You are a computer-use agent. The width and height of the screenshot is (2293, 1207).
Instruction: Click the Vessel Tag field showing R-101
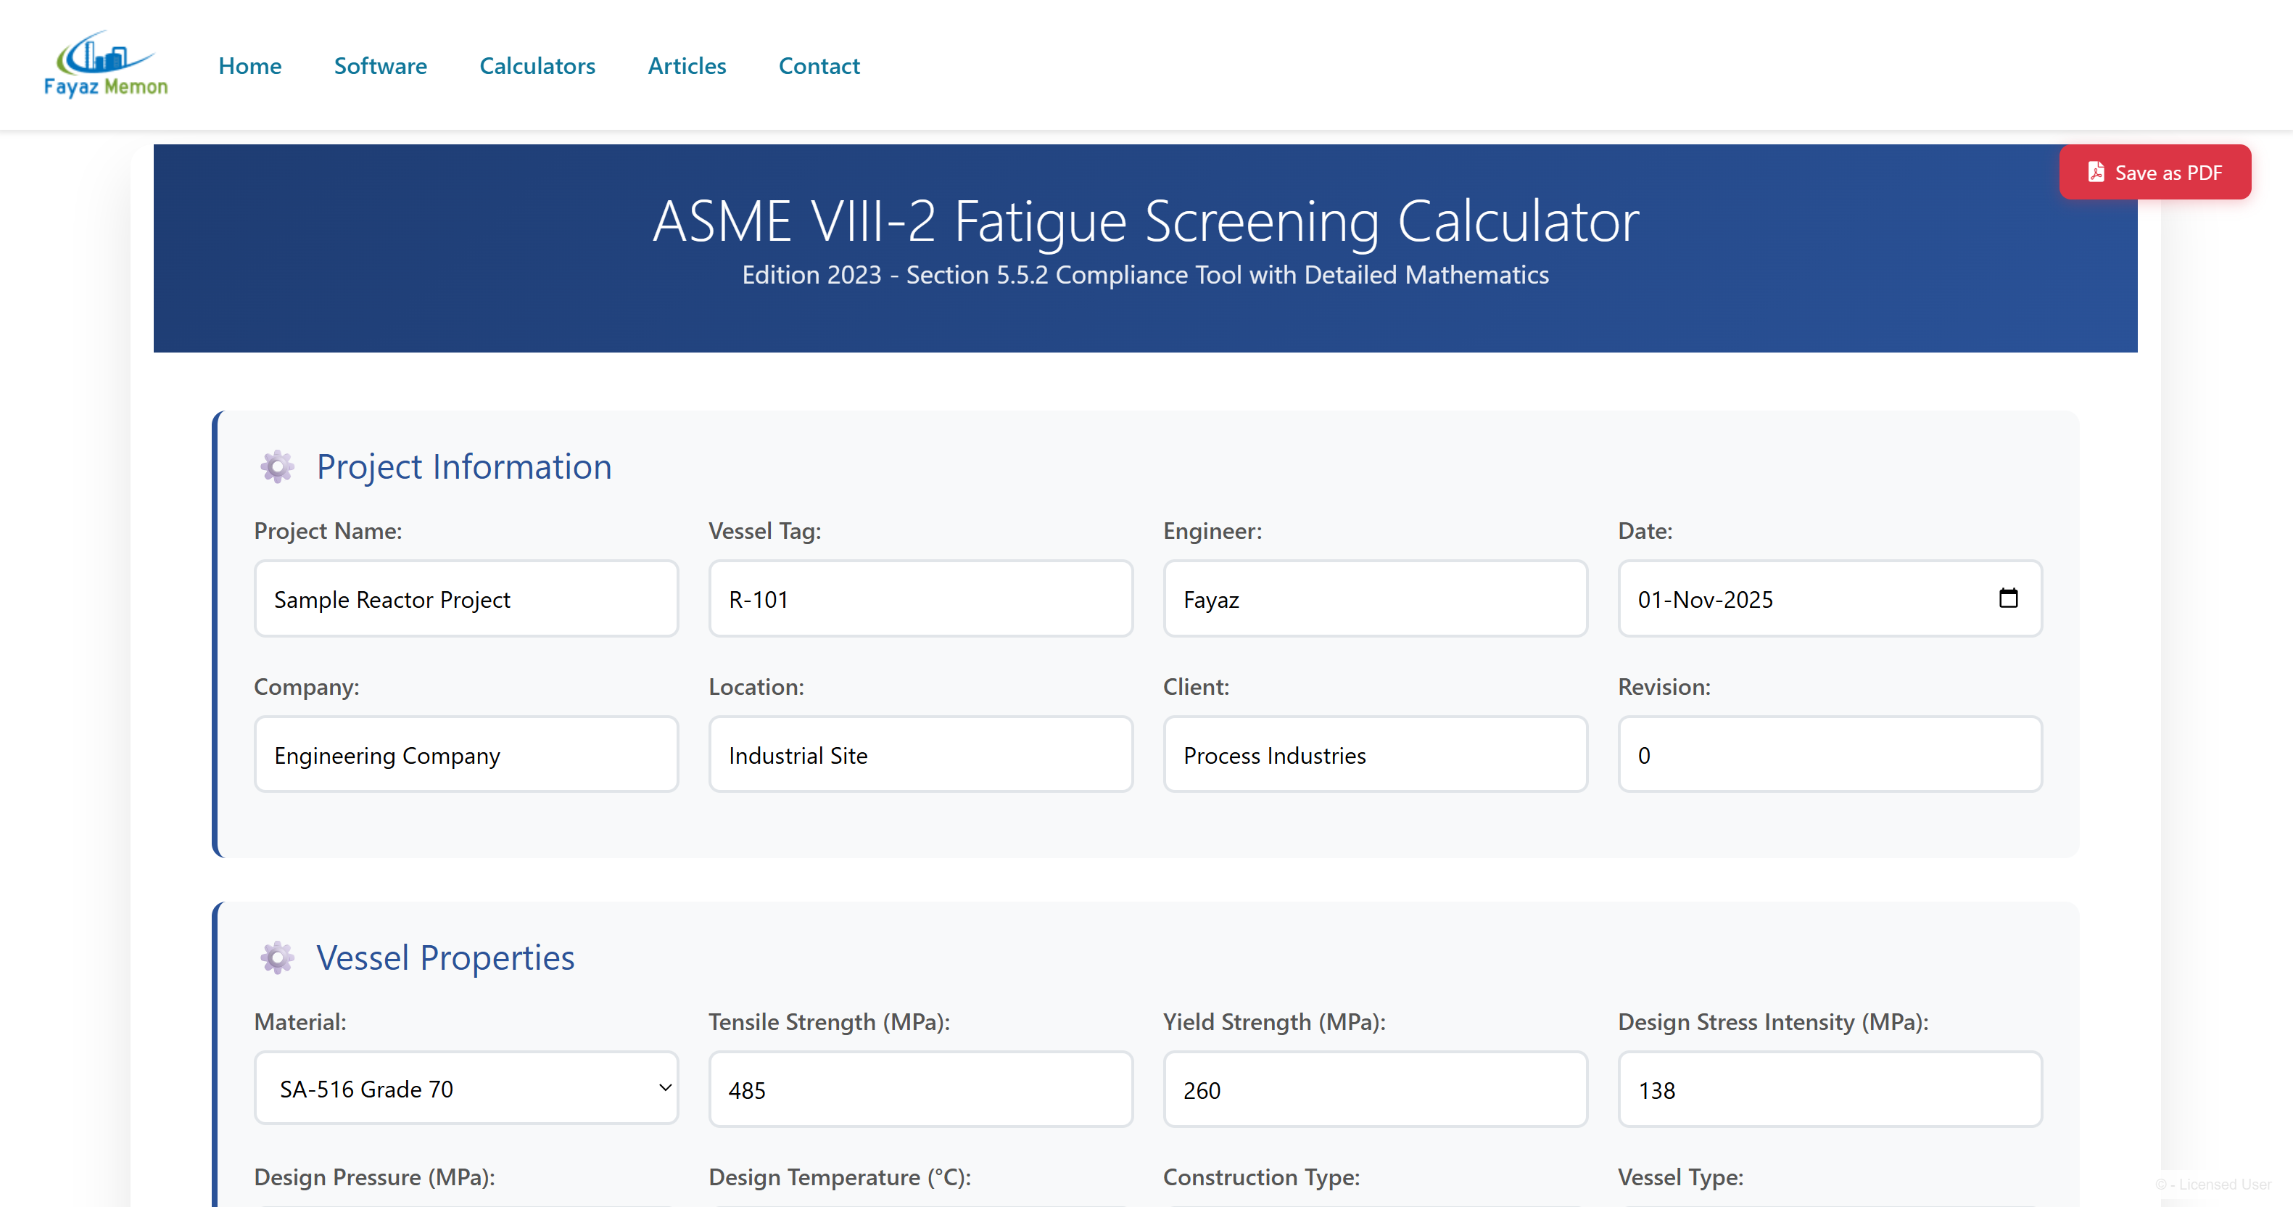pos(920,599)
